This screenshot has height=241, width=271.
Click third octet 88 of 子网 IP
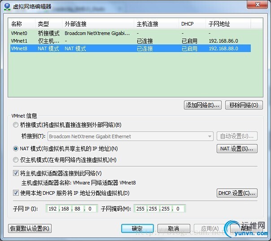coord(78,209)
